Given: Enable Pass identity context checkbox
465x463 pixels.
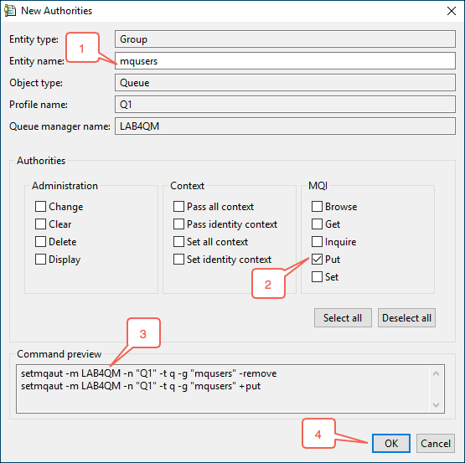Looking at the screenshot, I should point(178,224).
